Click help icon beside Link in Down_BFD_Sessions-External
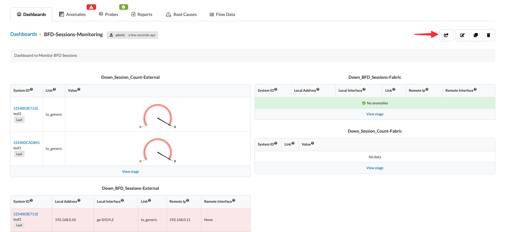 pyautogui.click(x=149, y=200)
